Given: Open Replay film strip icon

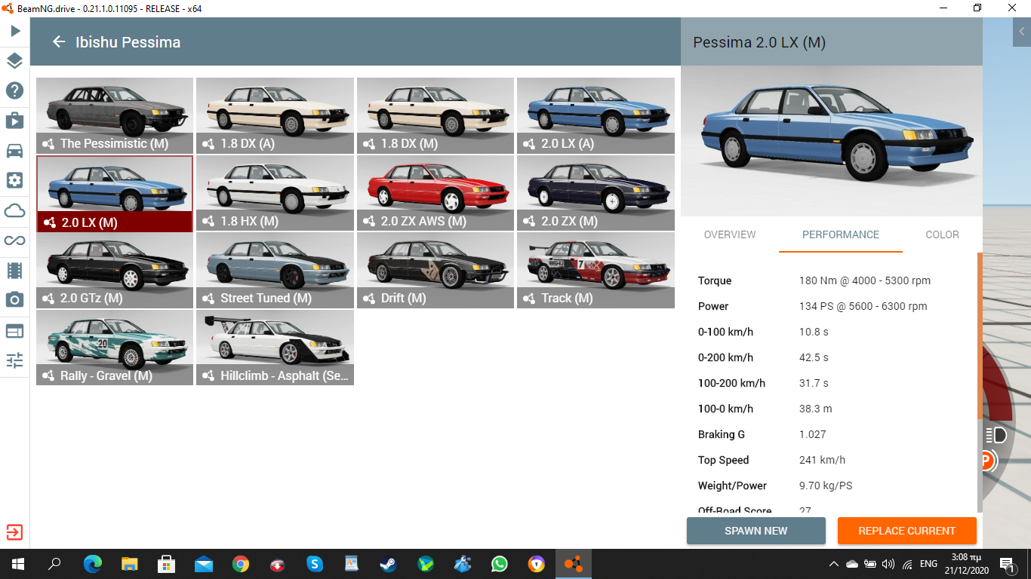Looking at the screenshot, I should pos(14,270).
